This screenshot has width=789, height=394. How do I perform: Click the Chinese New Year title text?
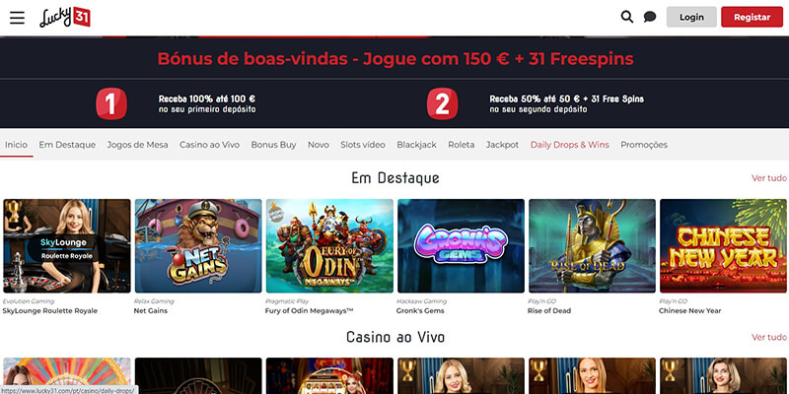(689, 310)
